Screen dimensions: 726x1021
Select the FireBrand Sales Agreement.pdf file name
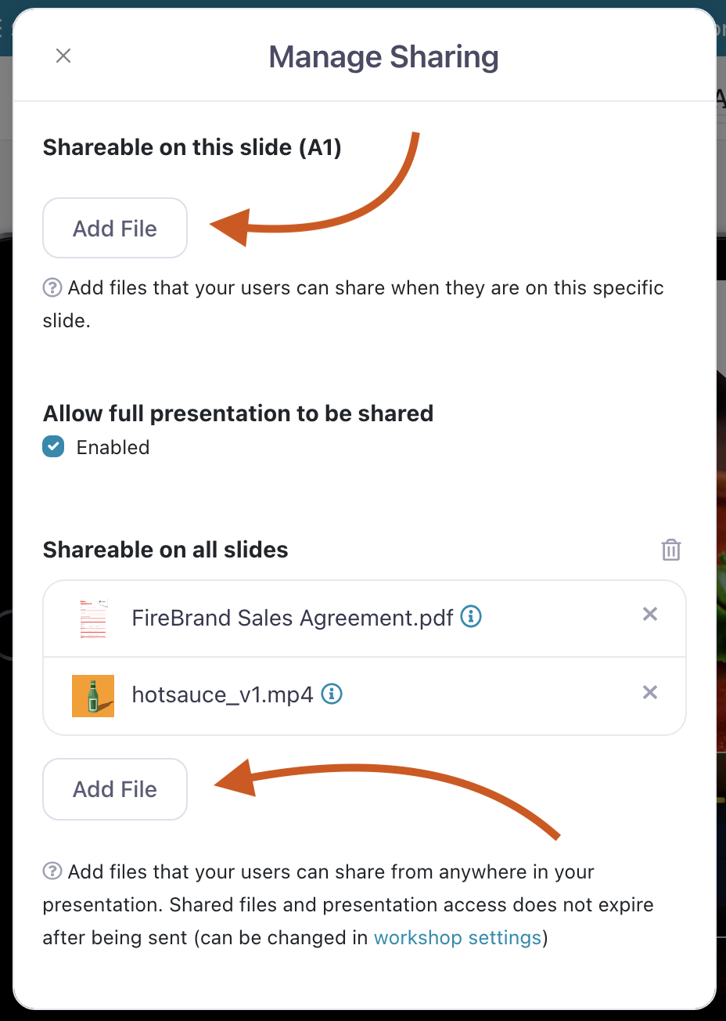(292, 618)
